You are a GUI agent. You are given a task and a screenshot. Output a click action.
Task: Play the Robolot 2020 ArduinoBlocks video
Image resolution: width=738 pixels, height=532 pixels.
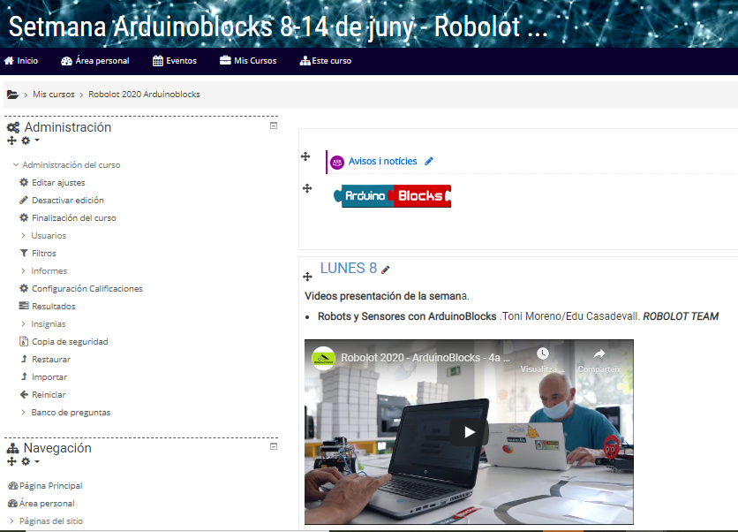point(469,432)
